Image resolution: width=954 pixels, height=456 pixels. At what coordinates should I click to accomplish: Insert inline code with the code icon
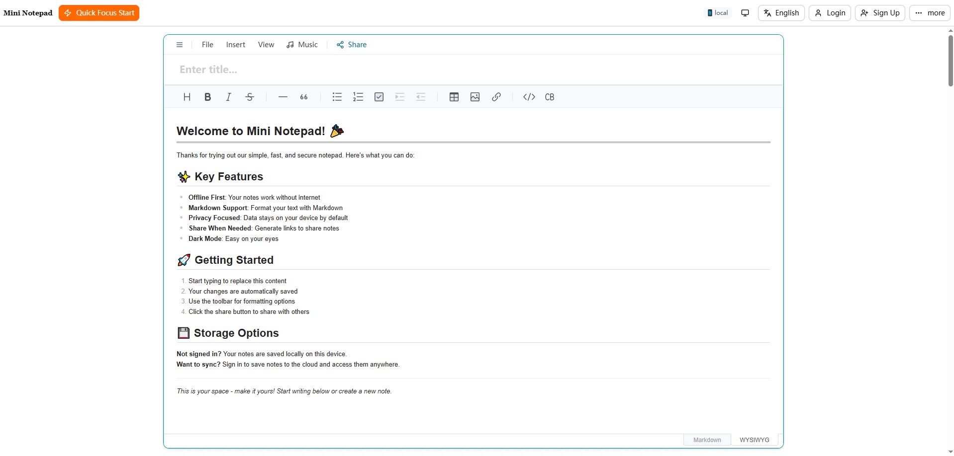pos(529,97)
